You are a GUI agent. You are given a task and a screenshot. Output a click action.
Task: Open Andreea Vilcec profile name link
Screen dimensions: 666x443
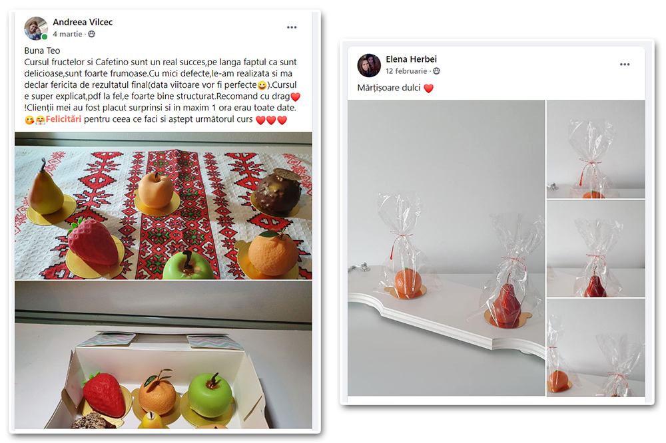pyautogui.click(x=83, y=22)
